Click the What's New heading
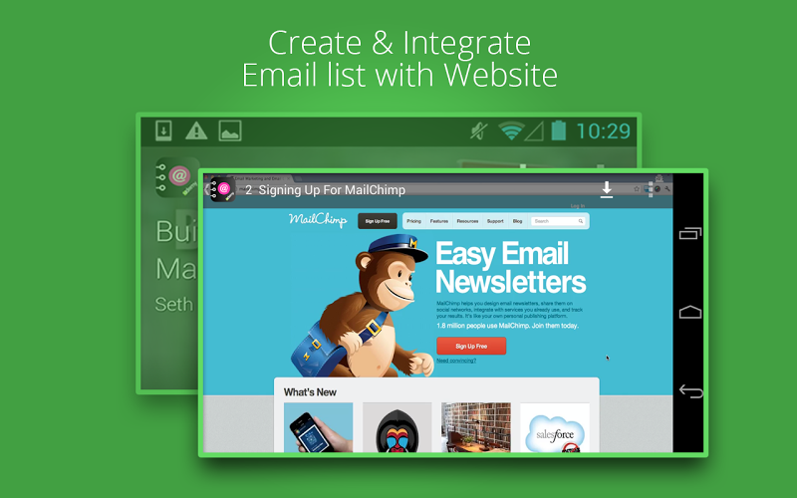 pyautogui.click(x=310, y=392)
